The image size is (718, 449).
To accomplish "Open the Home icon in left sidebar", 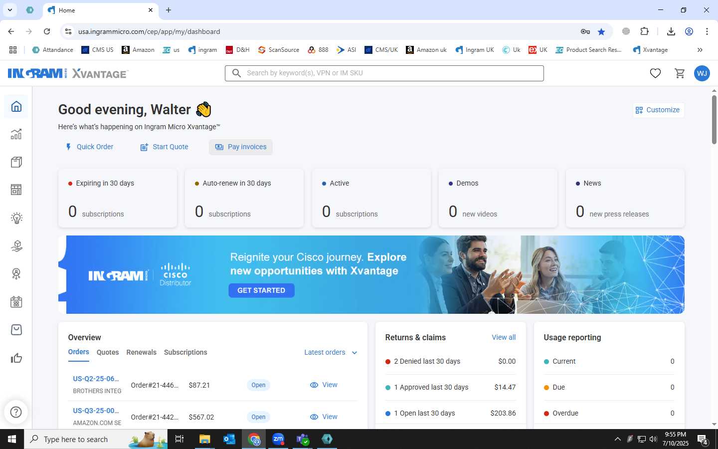I will (x=16, y=106).
